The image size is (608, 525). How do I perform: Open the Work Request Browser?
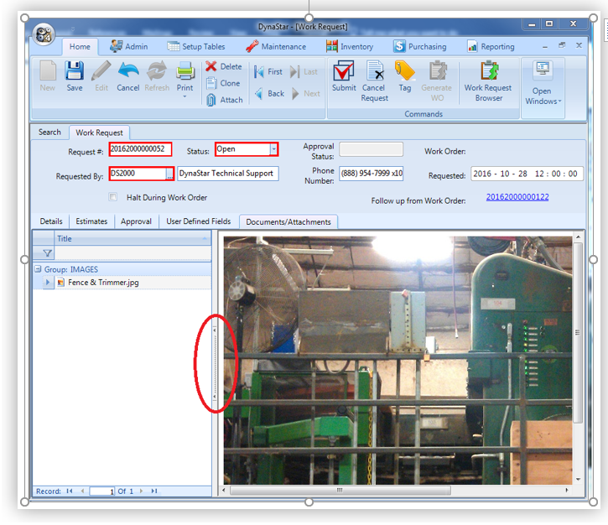(489, 73)
